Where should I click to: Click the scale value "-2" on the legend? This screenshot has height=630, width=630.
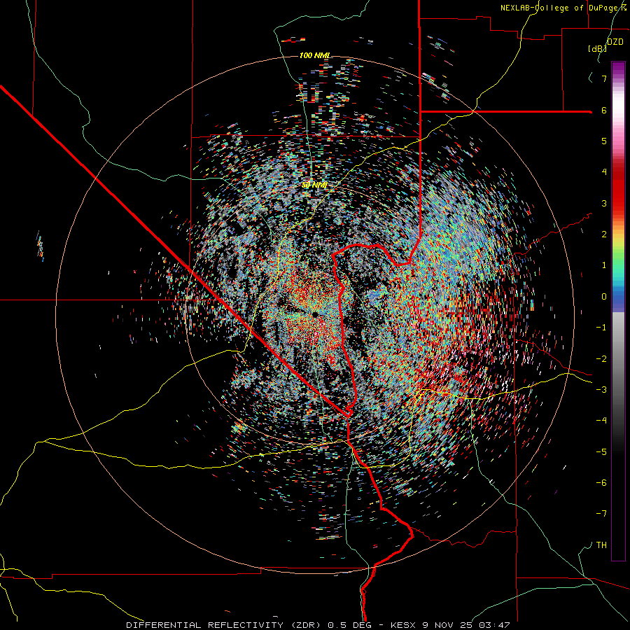[601, 359]
